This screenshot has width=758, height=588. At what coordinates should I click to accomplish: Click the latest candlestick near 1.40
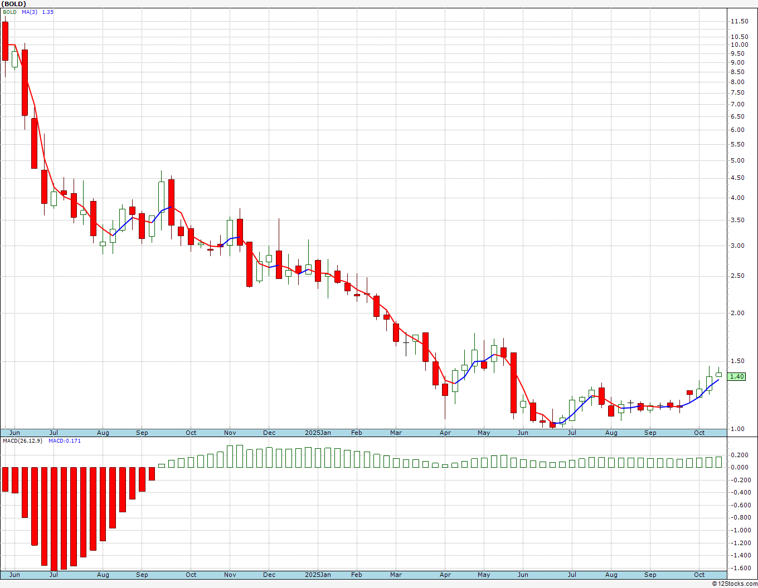pos(719,374)
